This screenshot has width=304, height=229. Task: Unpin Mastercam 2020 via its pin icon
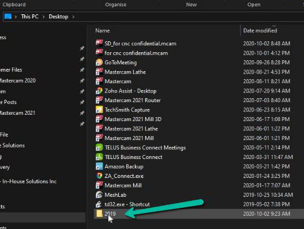coord(82,80)
